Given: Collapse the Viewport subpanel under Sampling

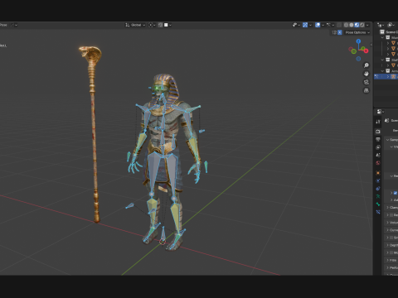Looking at the screenshot, I should 391,147.
